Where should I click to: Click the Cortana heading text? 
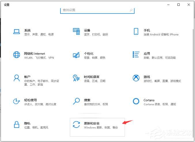click(149, 100)
